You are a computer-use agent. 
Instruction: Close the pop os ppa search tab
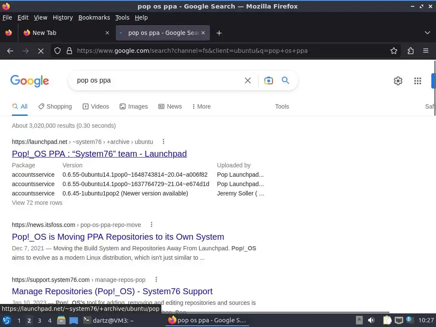[203, 33]
